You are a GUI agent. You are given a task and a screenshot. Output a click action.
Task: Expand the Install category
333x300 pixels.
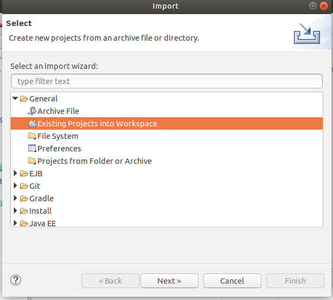pyautogui.click(x=15, y=211)
